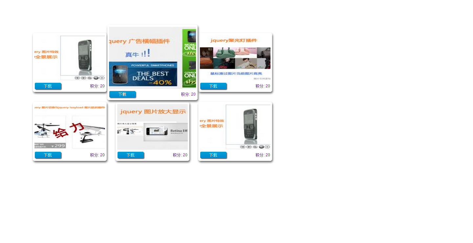This screenshot has height=243, width=473.
Task: Click 下载 under the jquery聚光灯插件 card
Action: click(x=213, y=86)
